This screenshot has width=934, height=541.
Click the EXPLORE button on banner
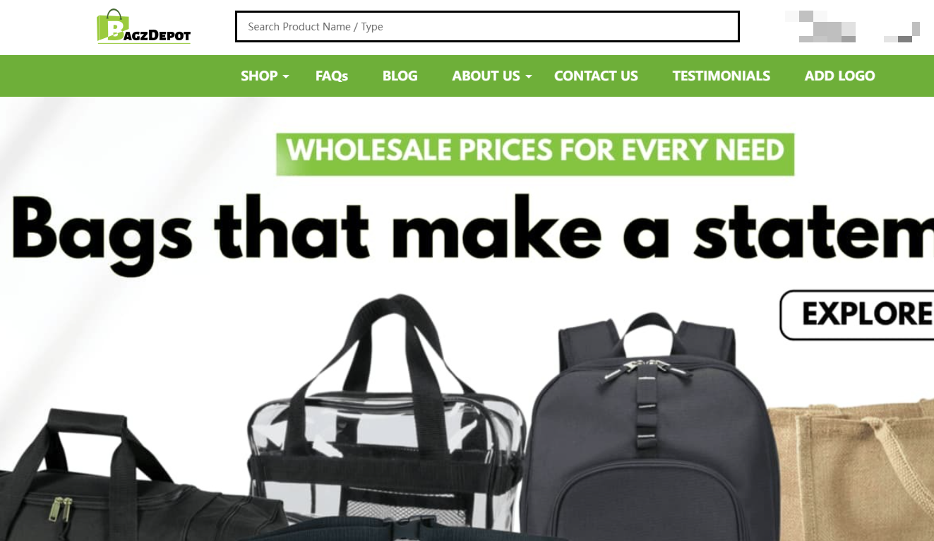point(857,315)
